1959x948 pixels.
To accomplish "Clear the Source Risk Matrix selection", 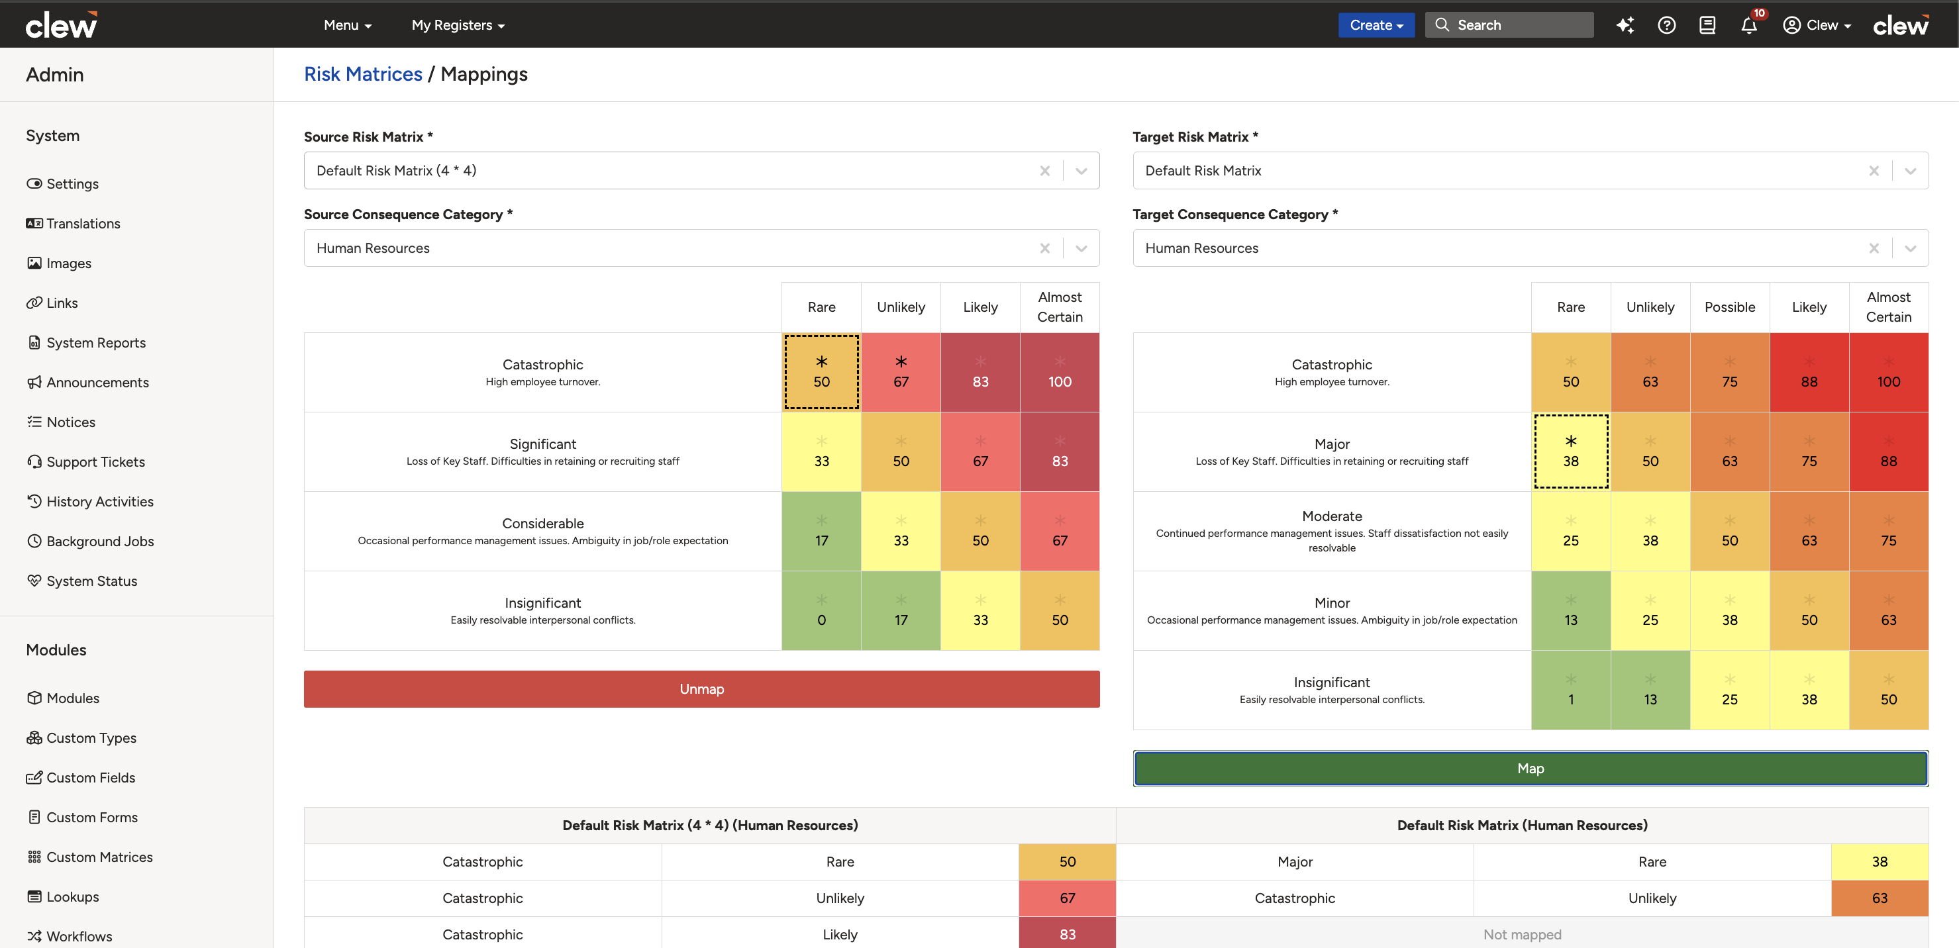I will coord(1045,171).
